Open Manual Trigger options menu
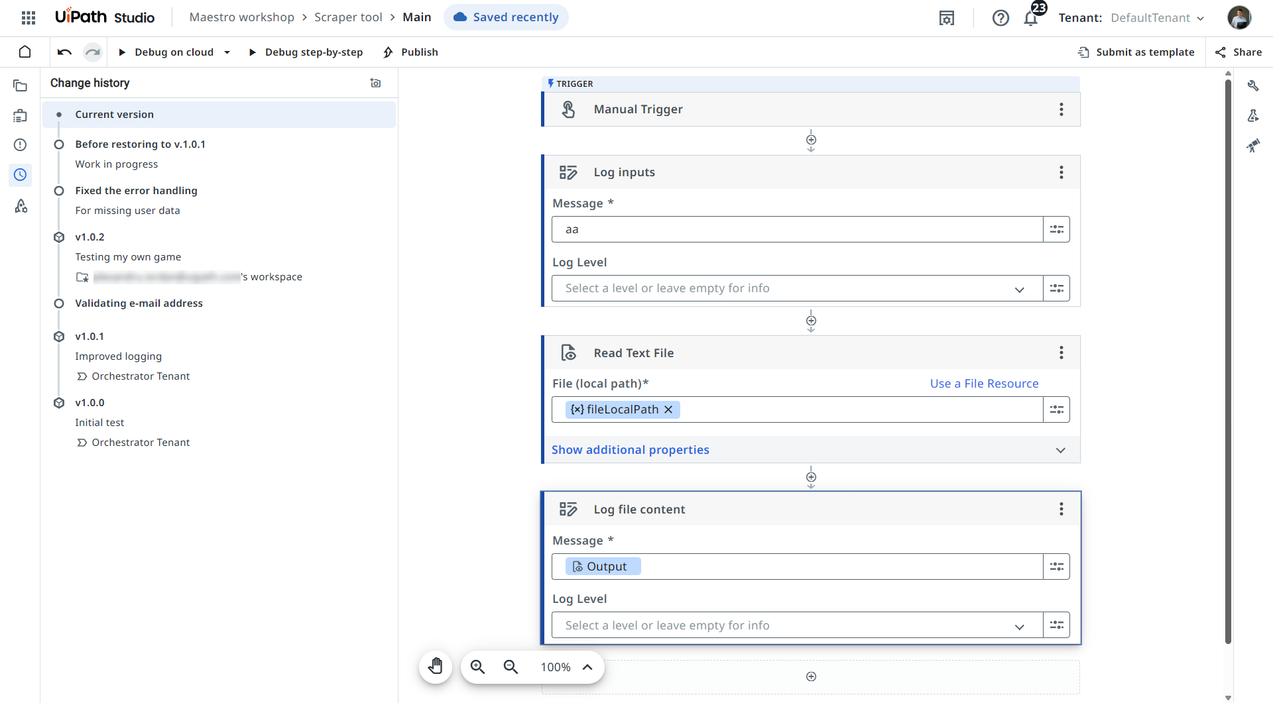Viewport: 1273px width, 703px height. [1061, 109]
